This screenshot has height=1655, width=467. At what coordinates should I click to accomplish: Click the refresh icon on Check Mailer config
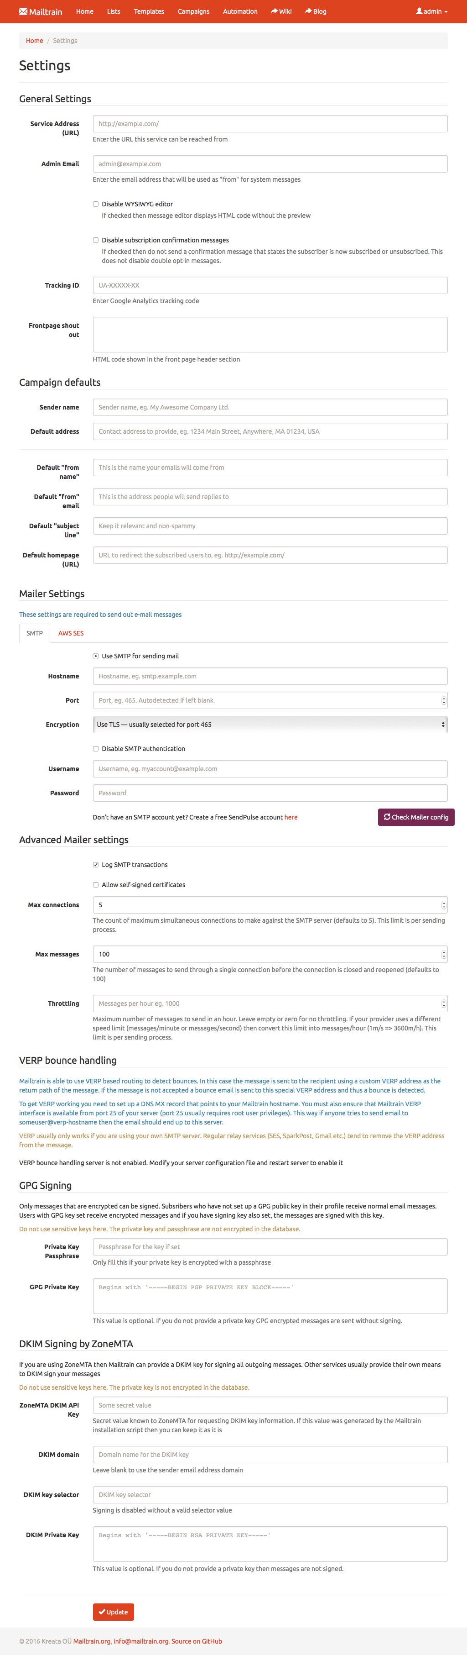387,817
